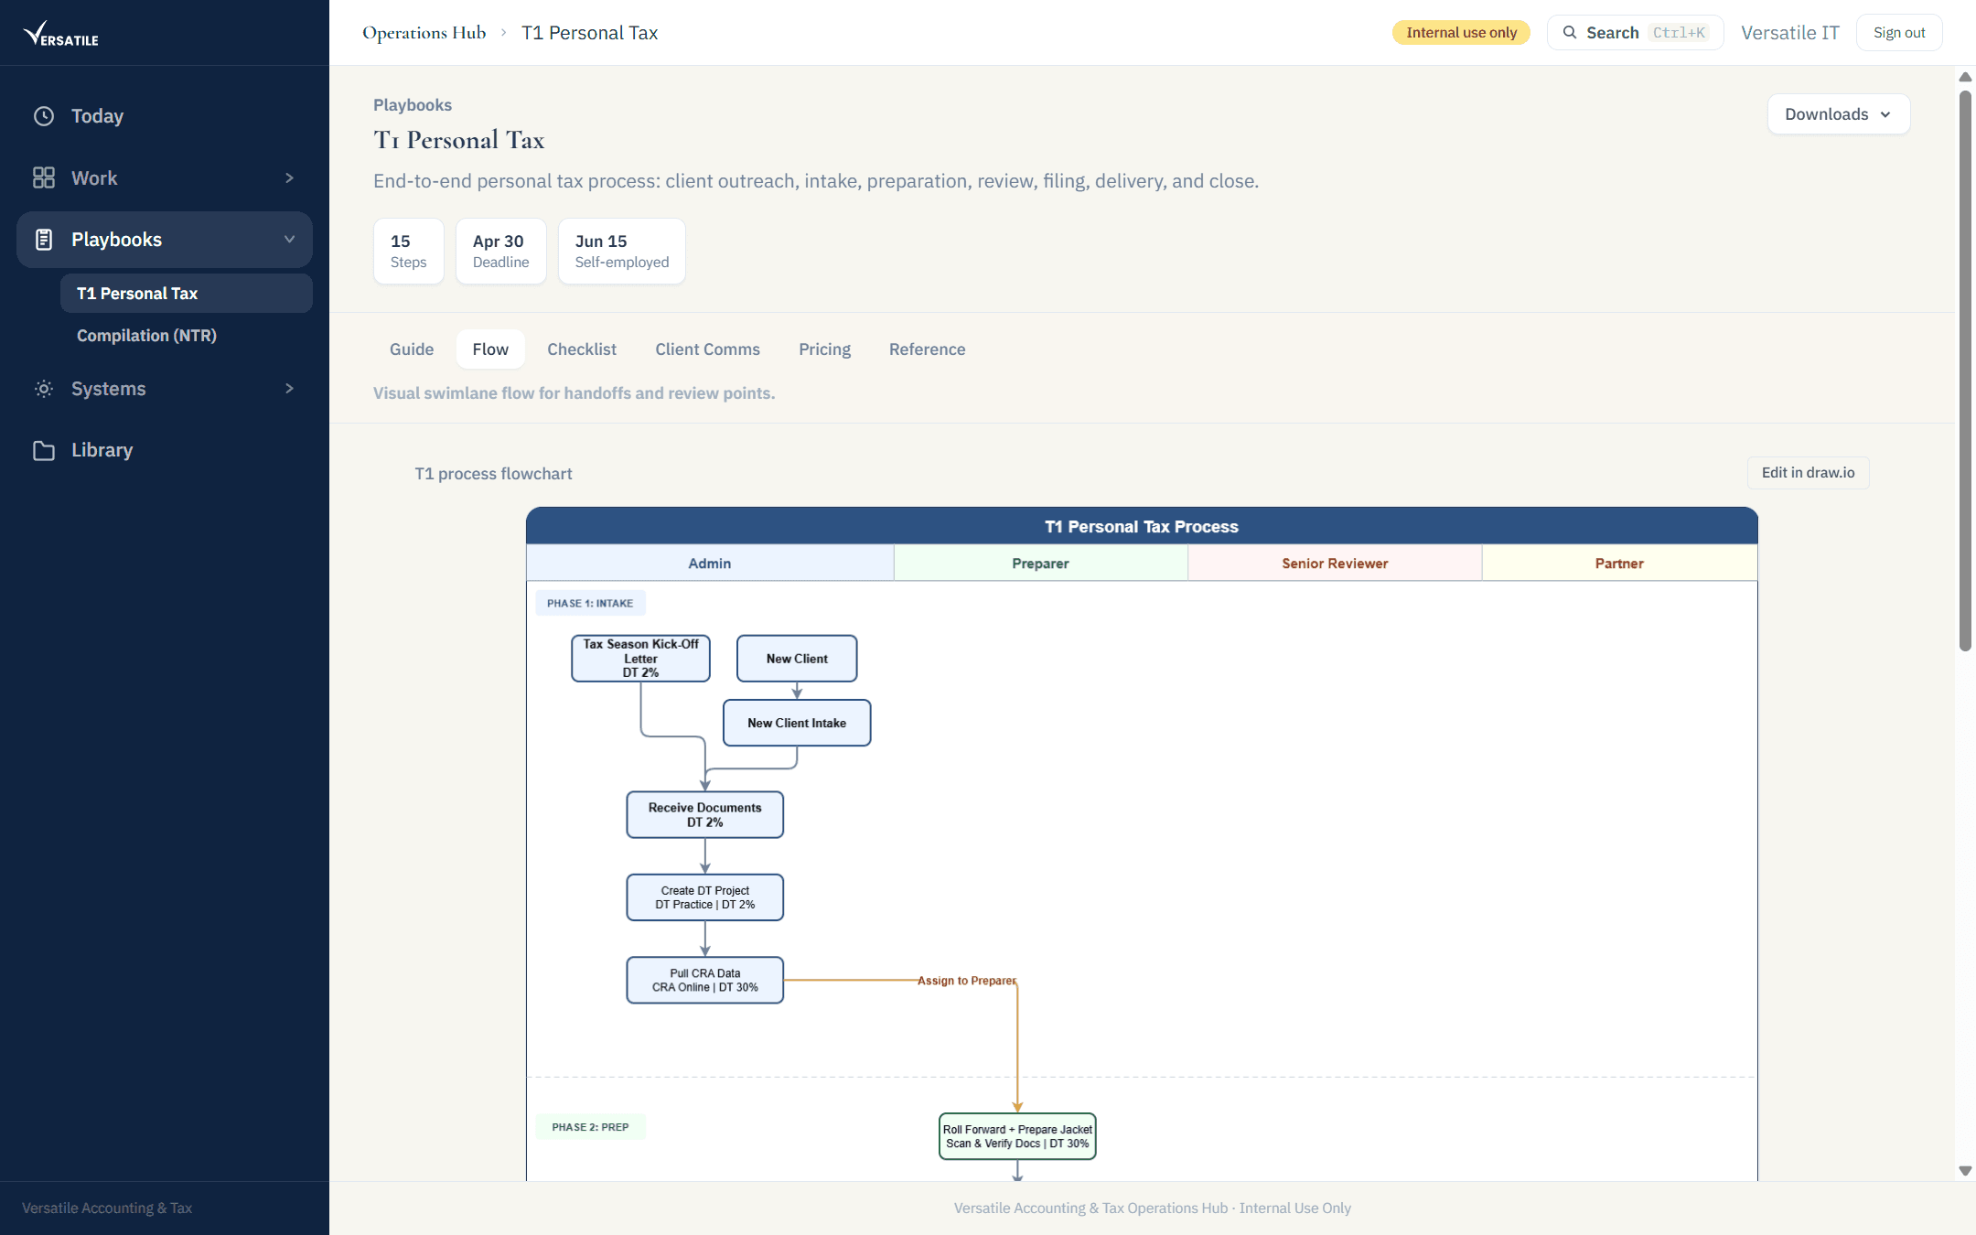Viewport: 1976px width, 1235px height.
Task: Click the Admin swimlane header
Action: coord(710,564)
